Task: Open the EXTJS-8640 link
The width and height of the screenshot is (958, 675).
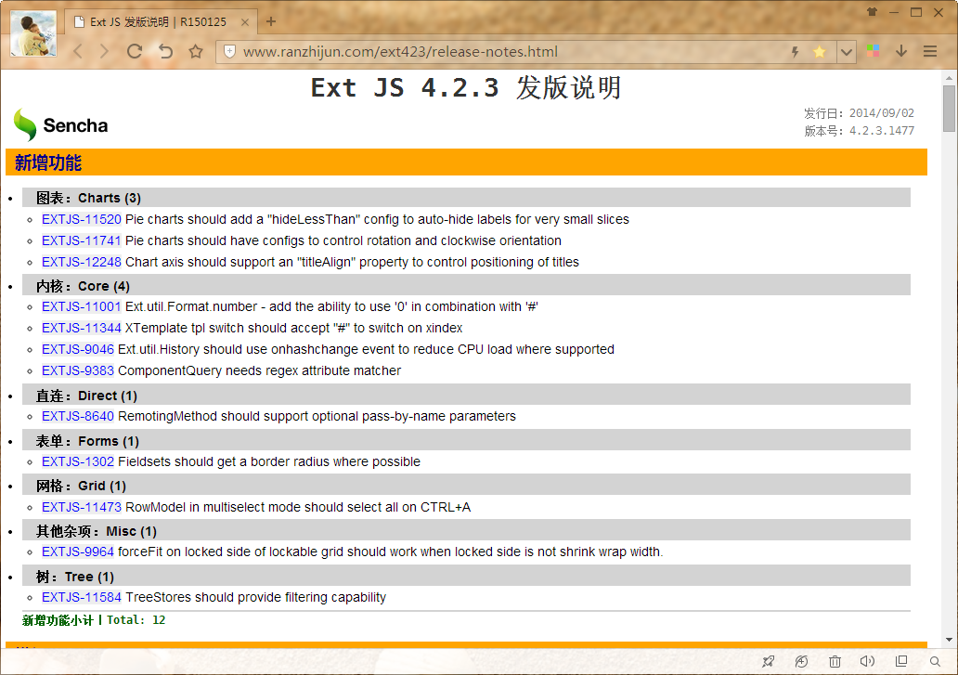Action: tap(78, 416)
